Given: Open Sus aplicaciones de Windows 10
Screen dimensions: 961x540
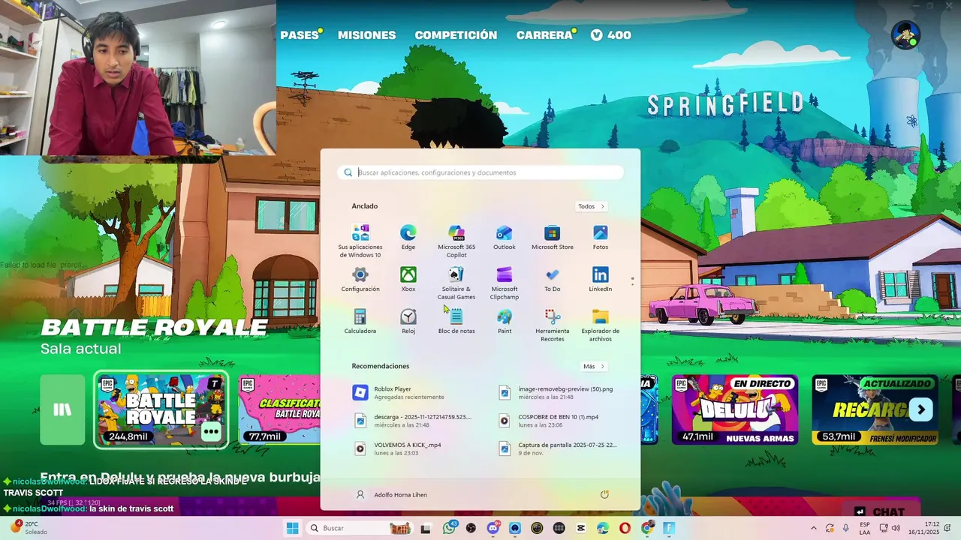Looking at the screenshot, I should (x=360, y=241).
